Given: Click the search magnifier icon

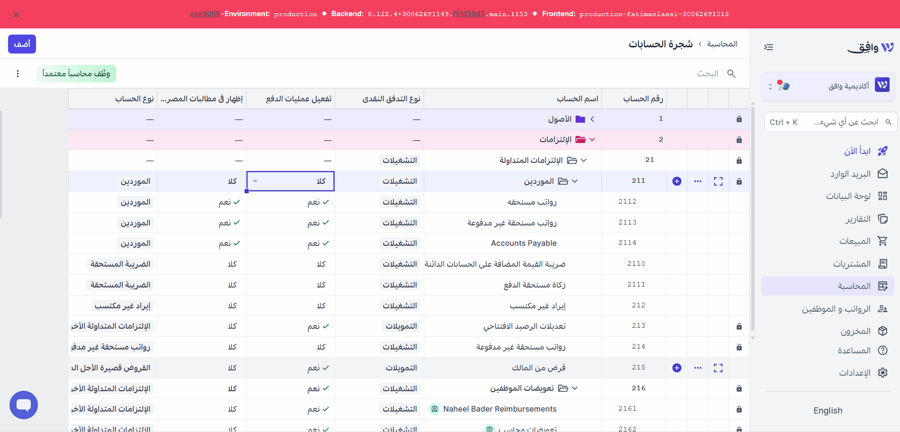Looking at the screenshot, I should tap(731, 73).
